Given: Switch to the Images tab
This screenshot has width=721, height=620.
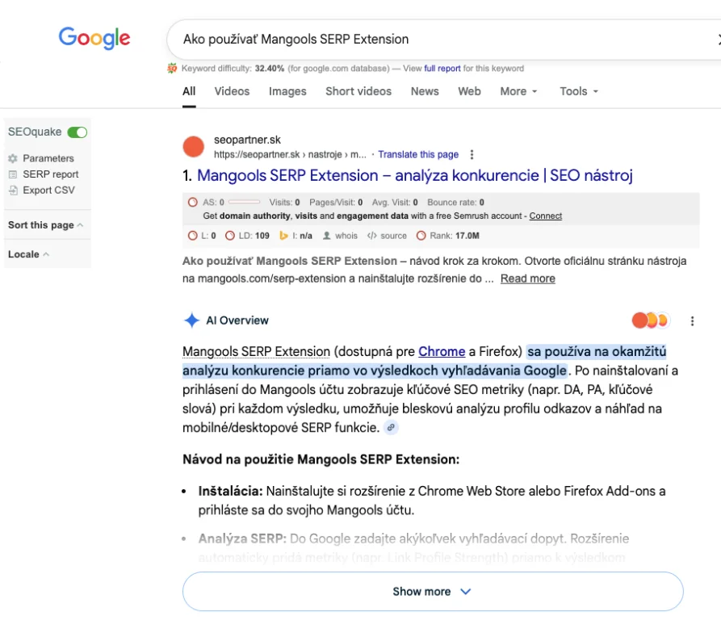Looking at the screenshot, I should pos(287,91).
